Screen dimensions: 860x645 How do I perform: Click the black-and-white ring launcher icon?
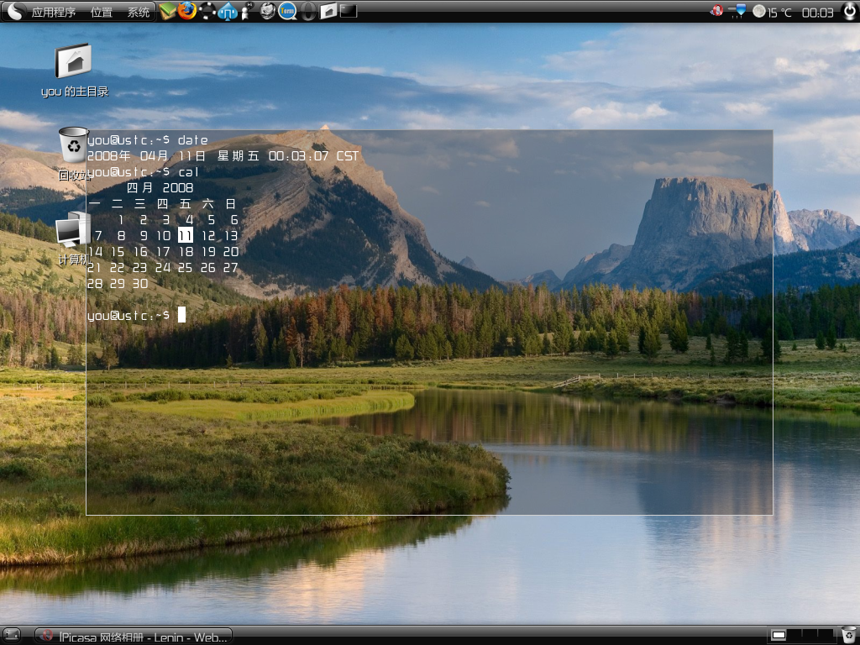(207, 11)
